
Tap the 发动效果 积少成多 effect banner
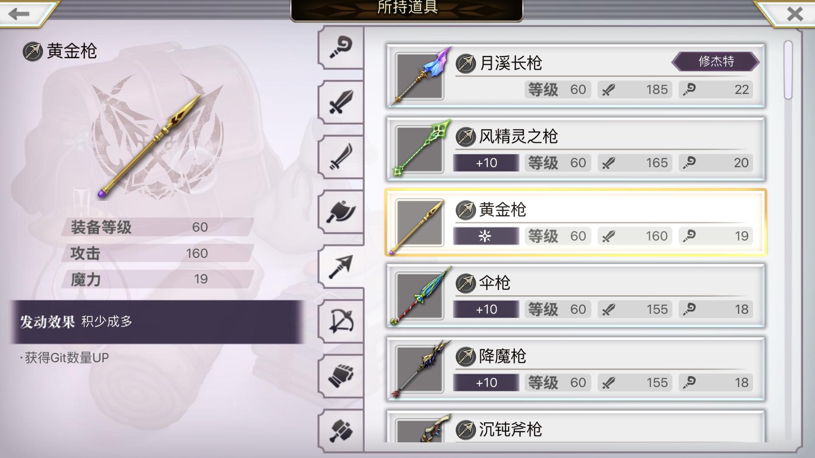click(x=157, y=322)
